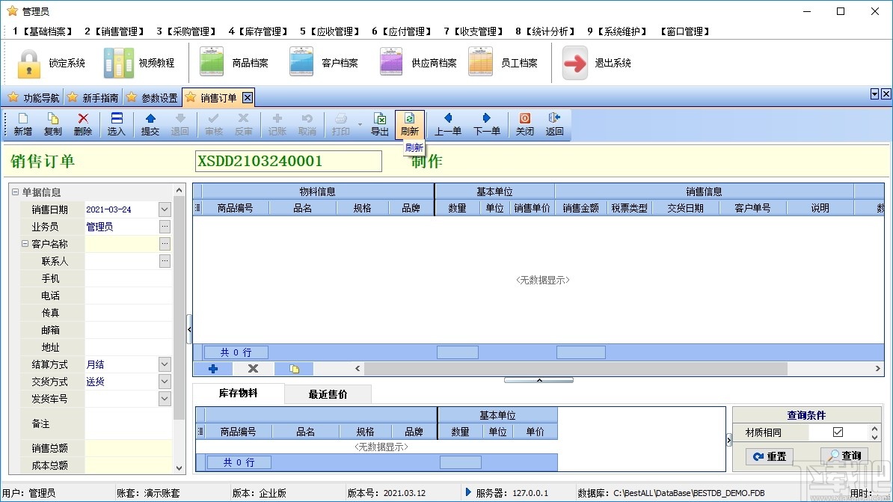
Task: Expand query panel with side arrow
Action: tap(729, 440)
